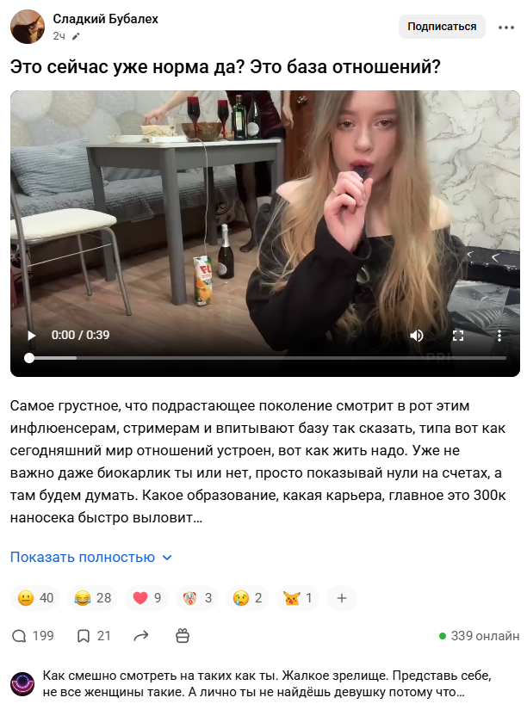Screen dimensions: 527x710
Task: Click the clown reaction with 3
Action: click(x=197, y=598)
